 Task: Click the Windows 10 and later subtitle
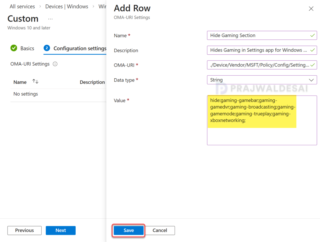29,28
